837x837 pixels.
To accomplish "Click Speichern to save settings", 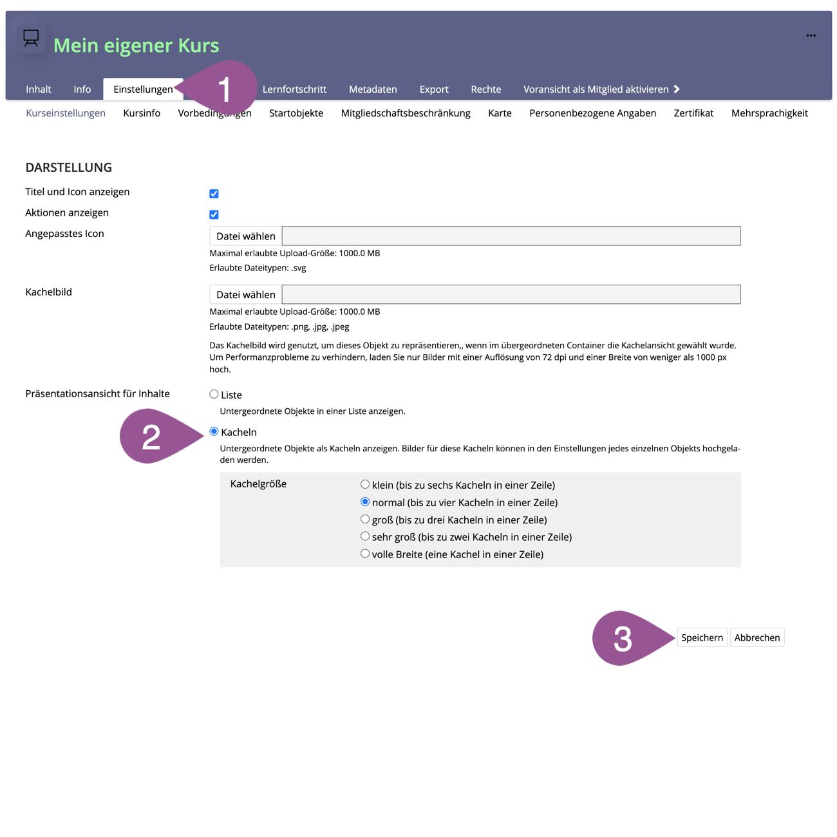I will (702, 637).
